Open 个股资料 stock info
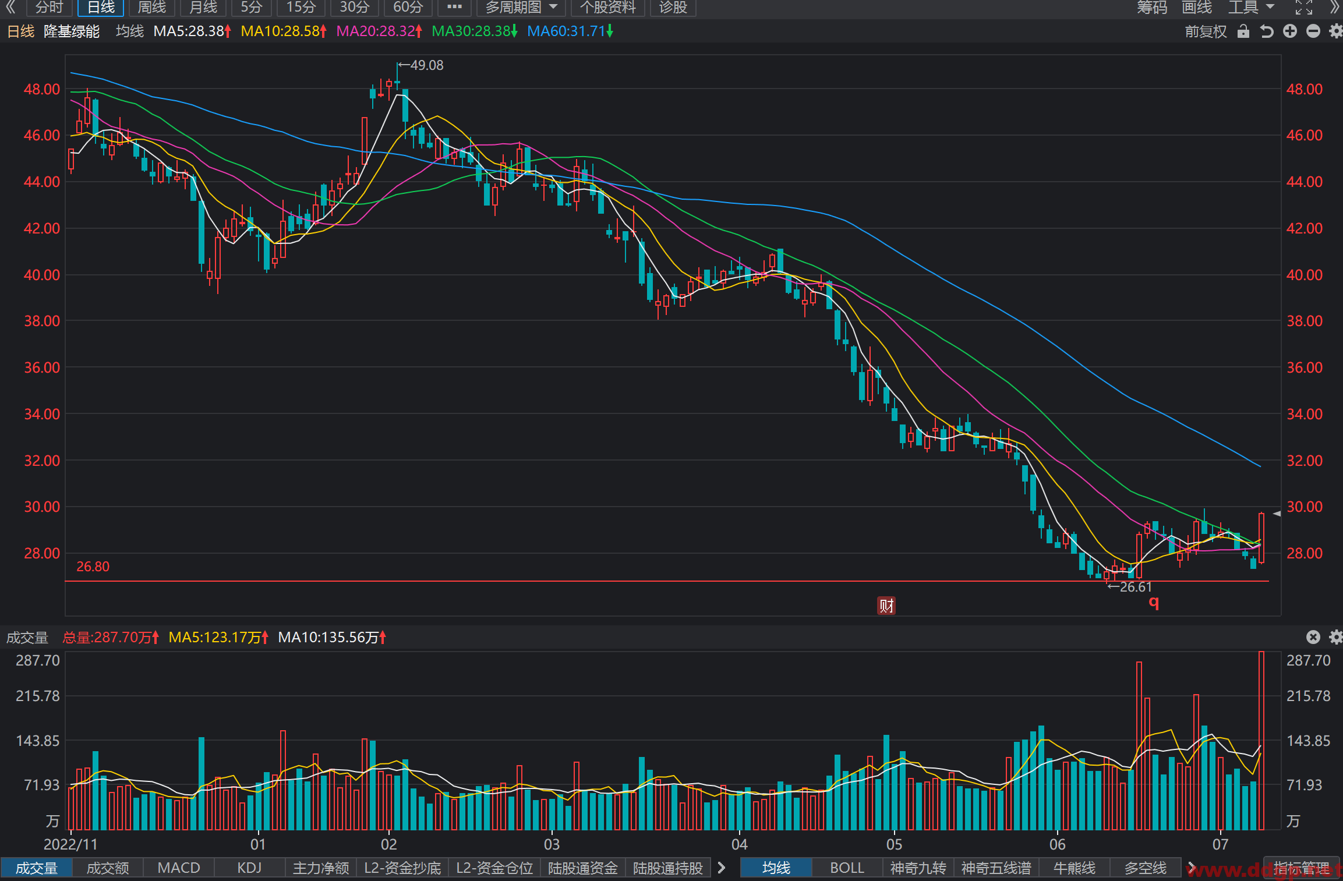Screen dimensions: 1343x881 coord(608,7)
